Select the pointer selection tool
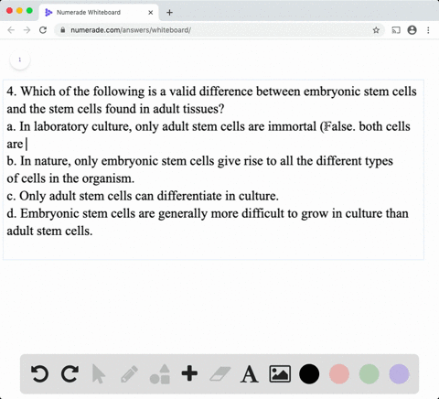The image size is (439, 399). click(x=99, y=374)
